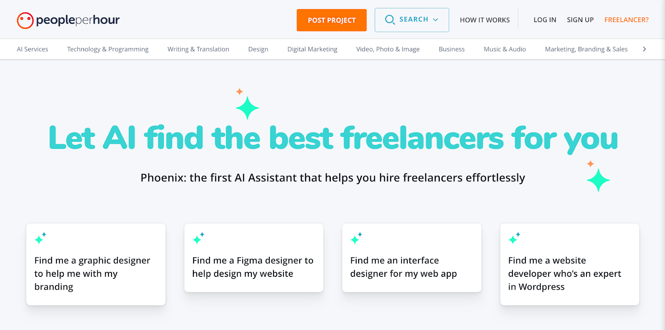Open the Technology & Programming category

[108, 49]
